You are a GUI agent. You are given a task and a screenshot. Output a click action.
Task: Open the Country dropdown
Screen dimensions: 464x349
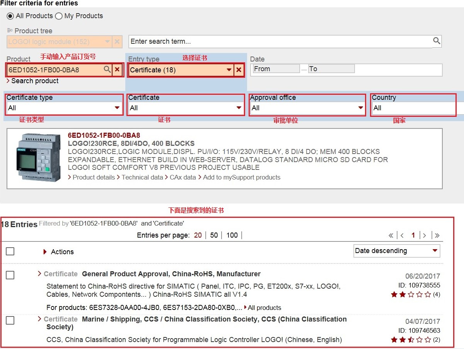coord(414,108)
